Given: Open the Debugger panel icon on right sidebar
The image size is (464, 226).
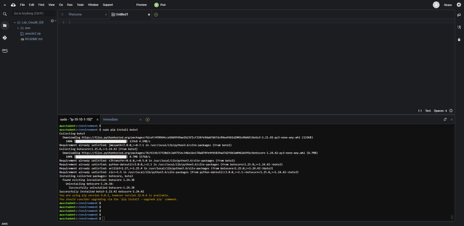Looking at the screenshot, I should click(x=459, y=39).
